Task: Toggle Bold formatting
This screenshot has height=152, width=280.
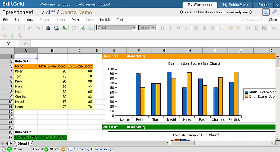Action: [162, 28]
